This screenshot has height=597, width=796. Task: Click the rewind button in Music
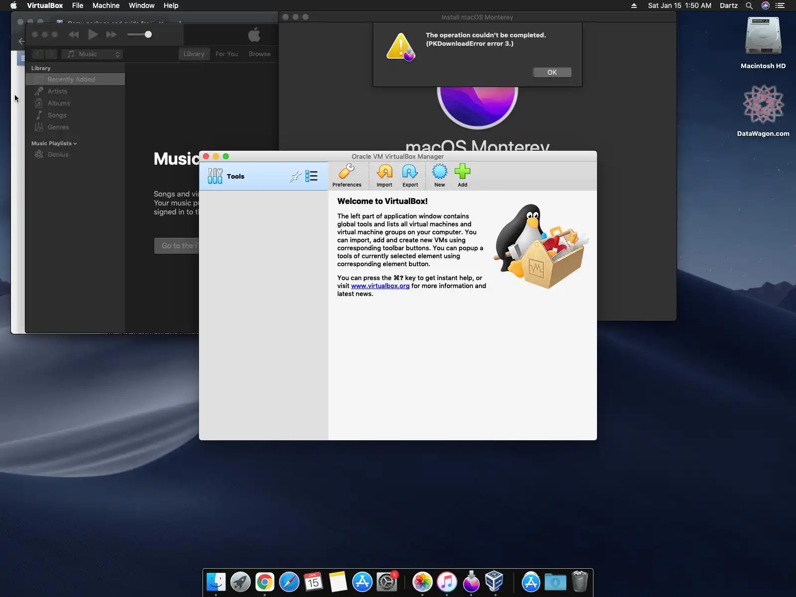(x=74, y=34)
